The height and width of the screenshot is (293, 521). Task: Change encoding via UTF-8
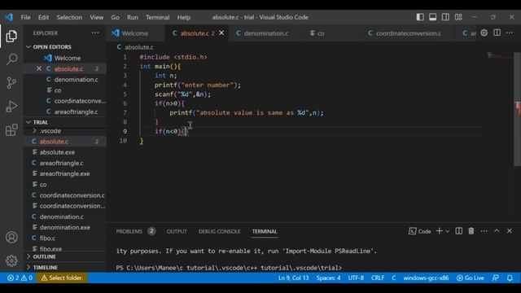point(356,278)
